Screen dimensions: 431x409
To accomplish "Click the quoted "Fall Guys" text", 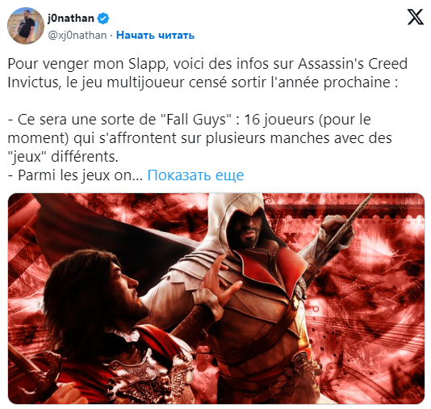I will tap(195, 120).
